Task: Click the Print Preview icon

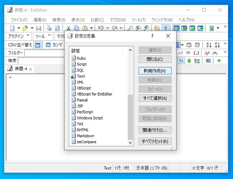Action: (57, 28)
